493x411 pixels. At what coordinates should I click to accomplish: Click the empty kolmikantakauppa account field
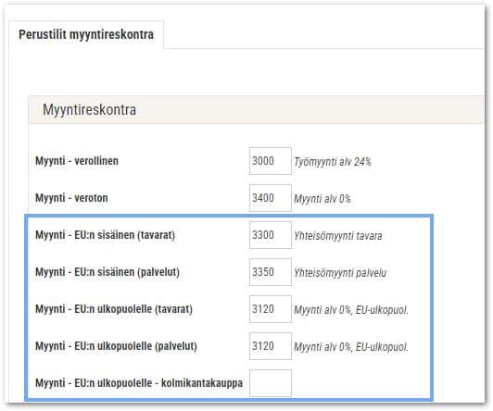click(x=271, y=383)
